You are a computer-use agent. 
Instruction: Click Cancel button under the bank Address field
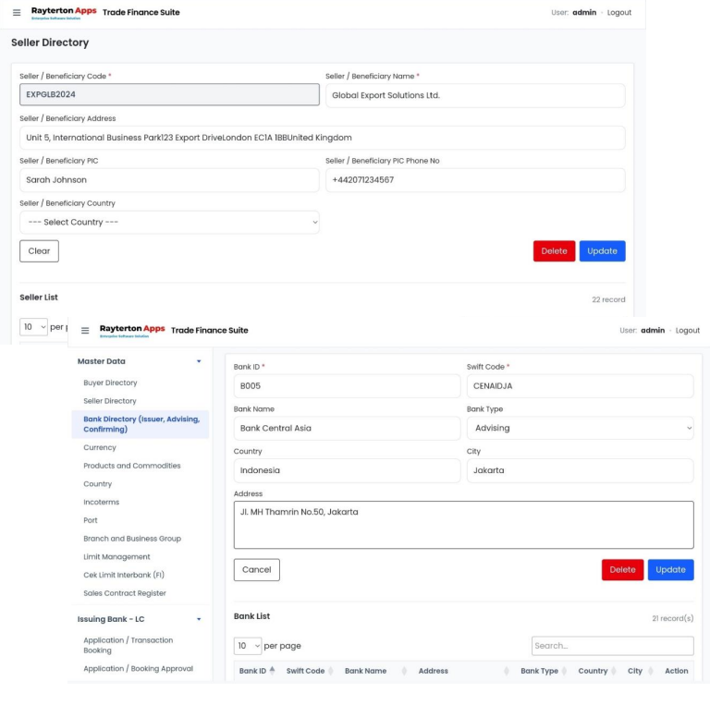[x=256, y=570]
